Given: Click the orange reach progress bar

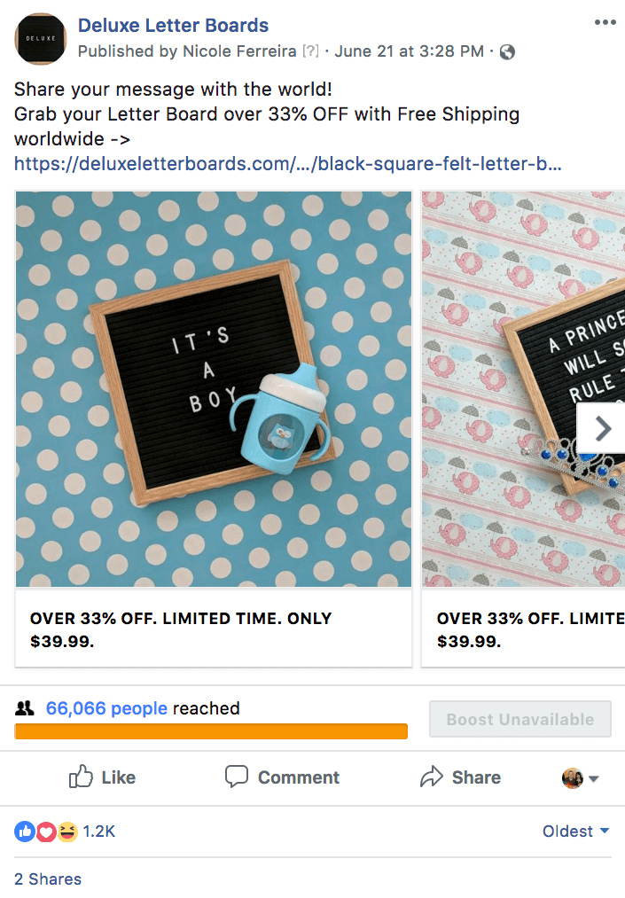Looking at the screenshot, I should pyautogui.click(x=211, y=731).
